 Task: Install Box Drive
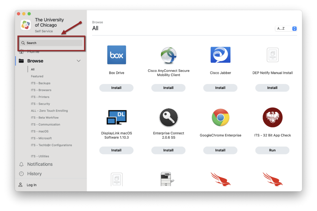[116, 88]
